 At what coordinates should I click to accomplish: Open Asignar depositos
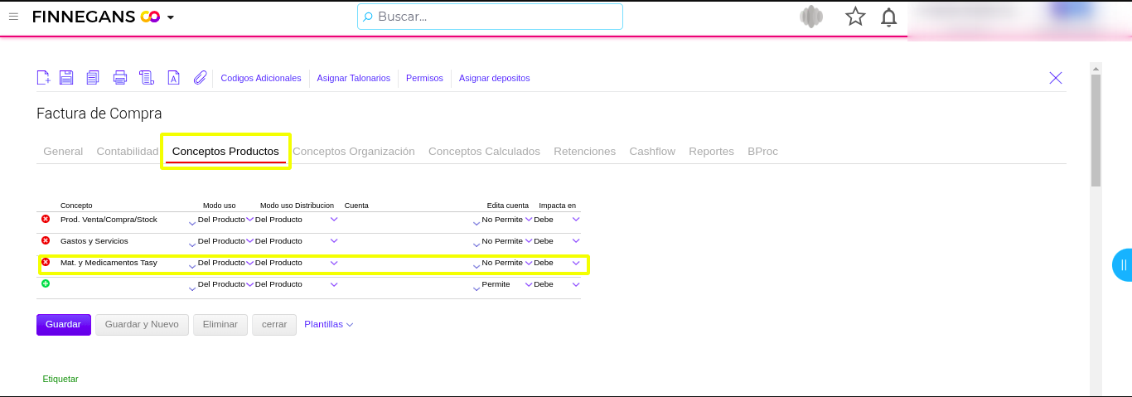pos(495,78)
